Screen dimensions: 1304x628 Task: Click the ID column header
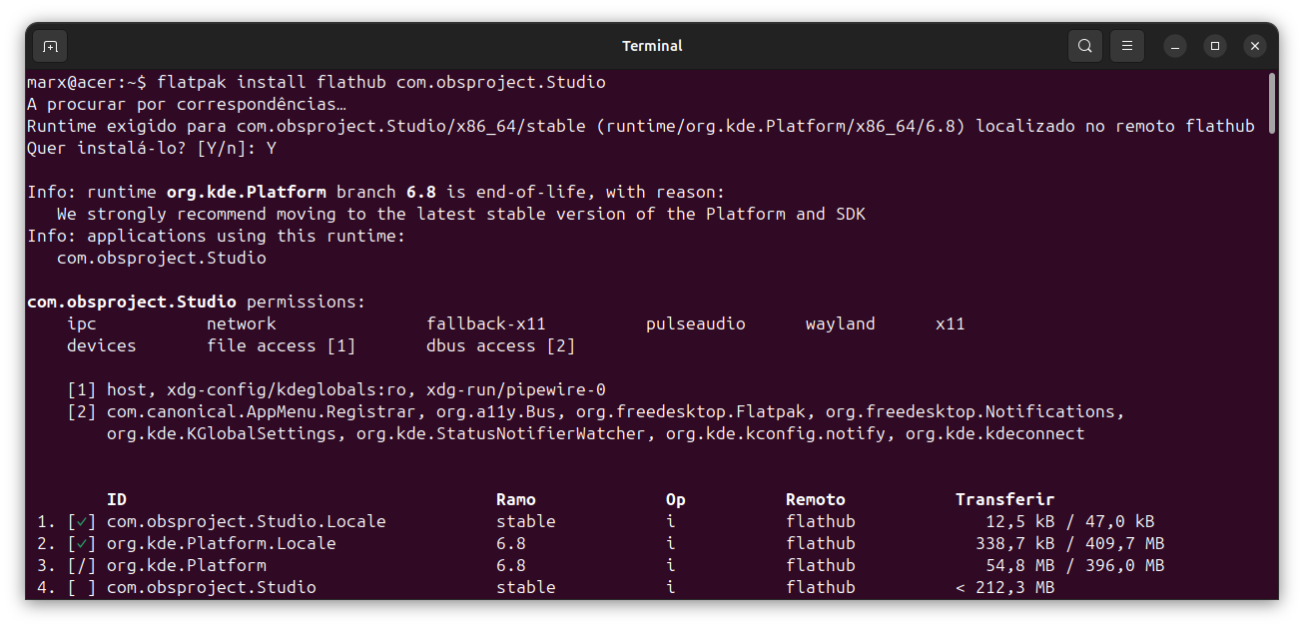tap(117, 499)
